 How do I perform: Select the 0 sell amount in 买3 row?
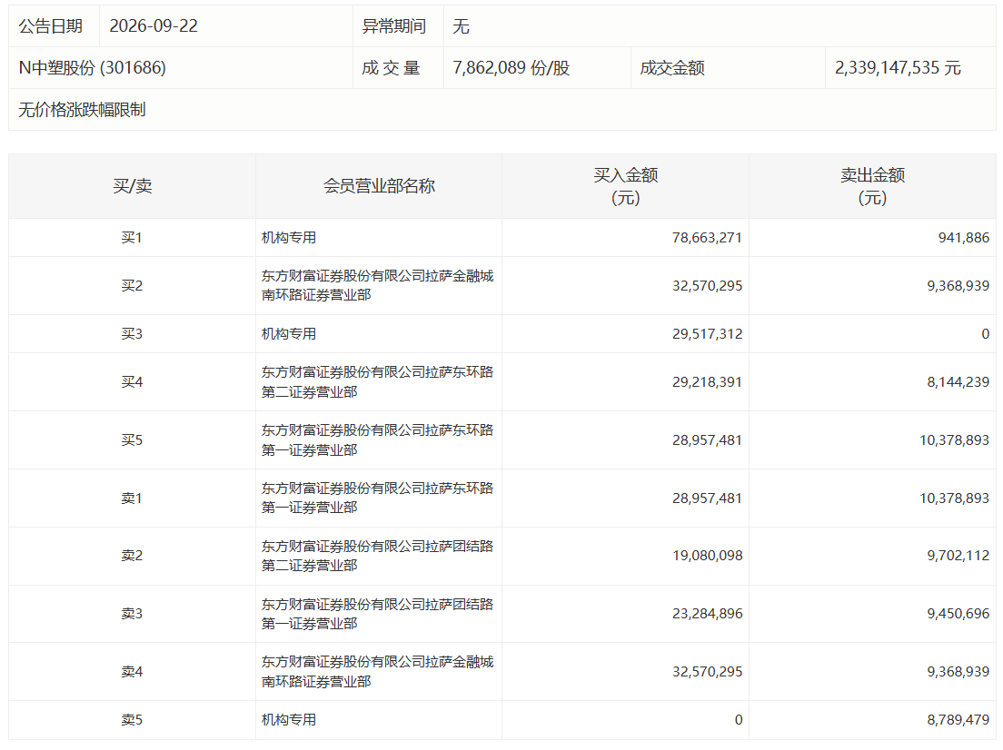coord(985,334)
